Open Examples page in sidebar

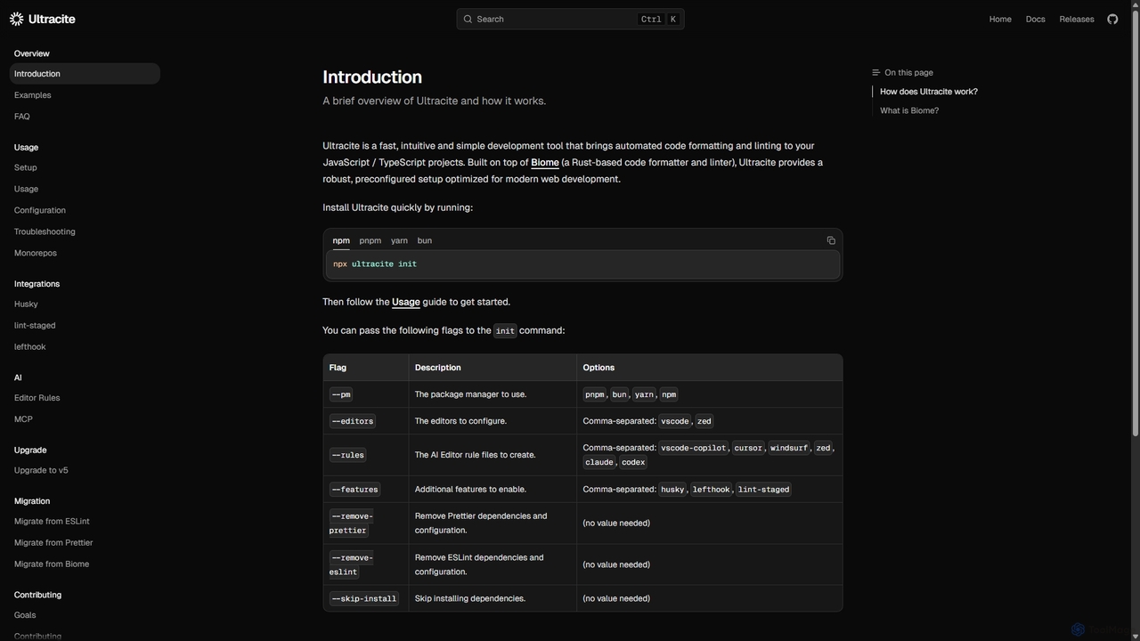[85, 95]
